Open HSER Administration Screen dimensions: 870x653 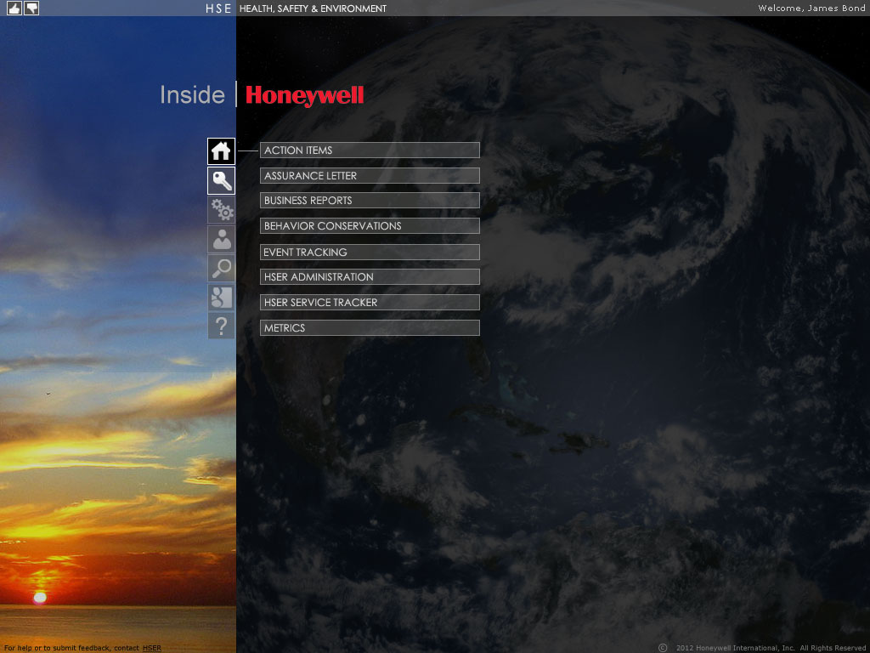[x=370, y=277]
